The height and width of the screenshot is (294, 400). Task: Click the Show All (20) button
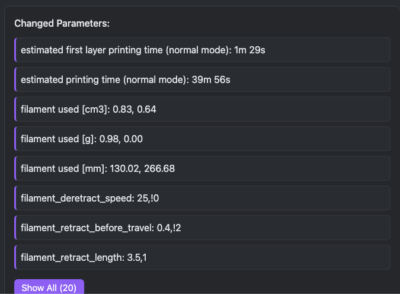coord(49,287)
